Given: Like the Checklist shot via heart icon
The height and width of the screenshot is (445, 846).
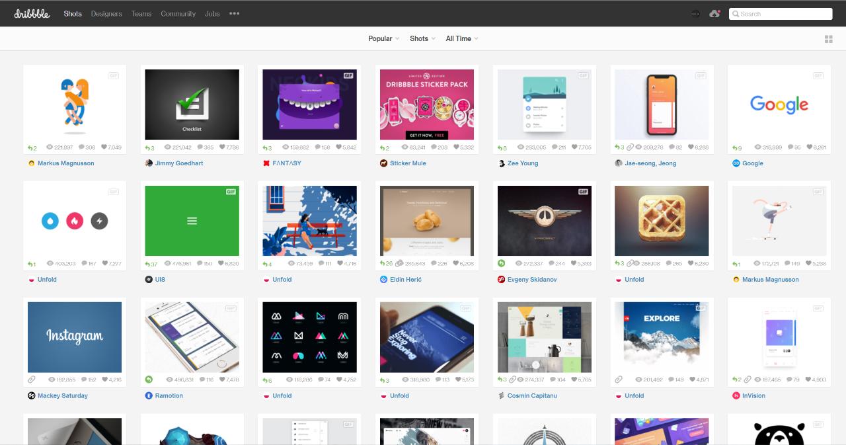Looking at the screenshot, I should pos(223,147).
